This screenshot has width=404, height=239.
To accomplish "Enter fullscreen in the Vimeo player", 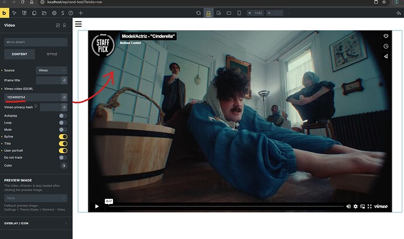I will coord(369,206).
